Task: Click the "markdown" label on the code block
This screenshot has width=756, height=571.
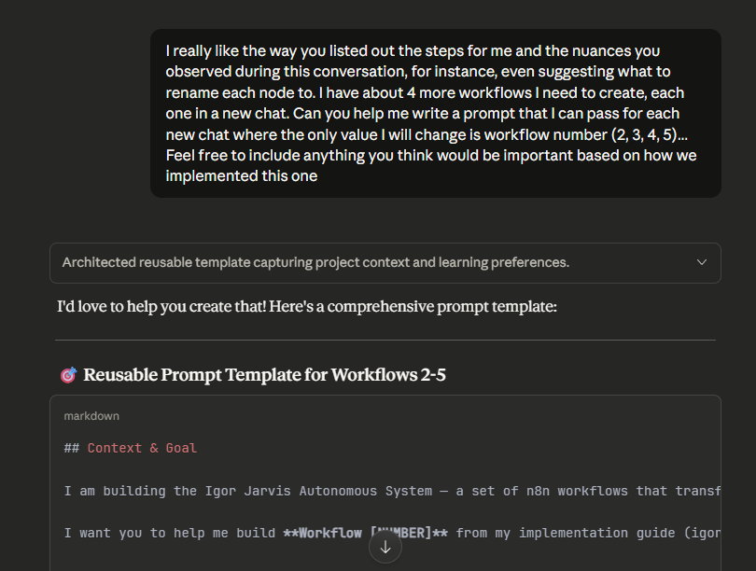Action: tap(91, 415)
